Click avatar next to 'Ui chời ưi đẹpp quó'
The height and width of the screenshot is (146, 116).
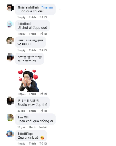pos(10,24)
